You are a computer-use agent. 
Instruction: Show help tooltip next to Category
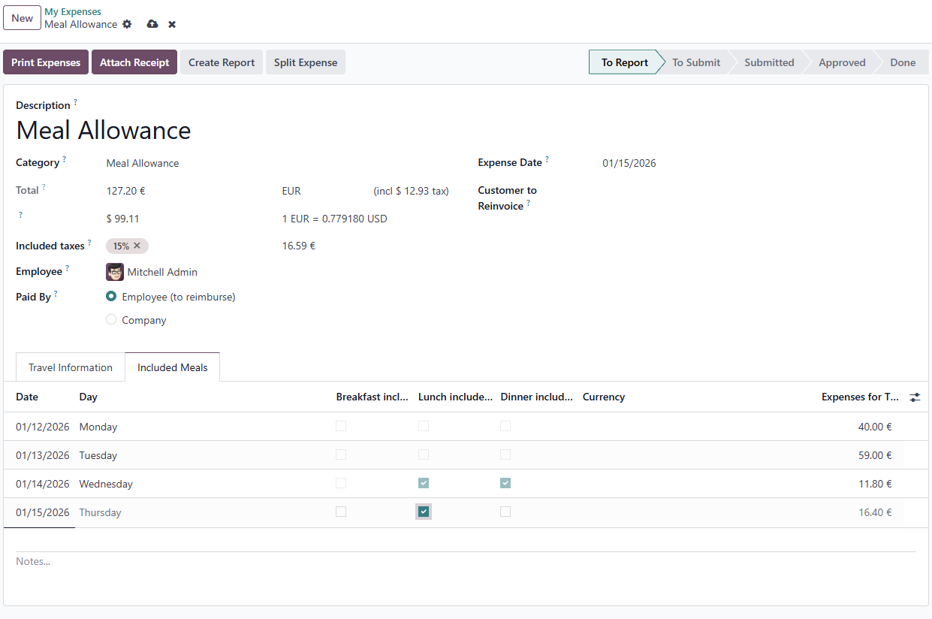(x=64, y=159)
